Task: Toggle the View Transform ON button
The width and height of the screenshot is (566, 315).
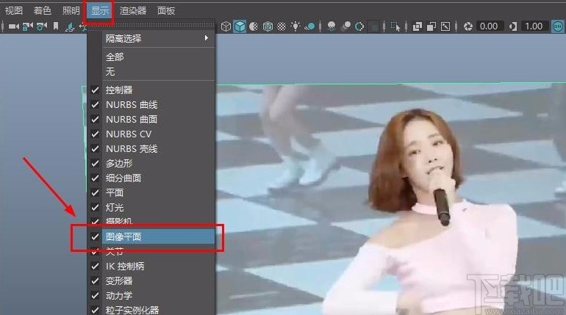Action: pyautogui.click(x=558, y=26)
